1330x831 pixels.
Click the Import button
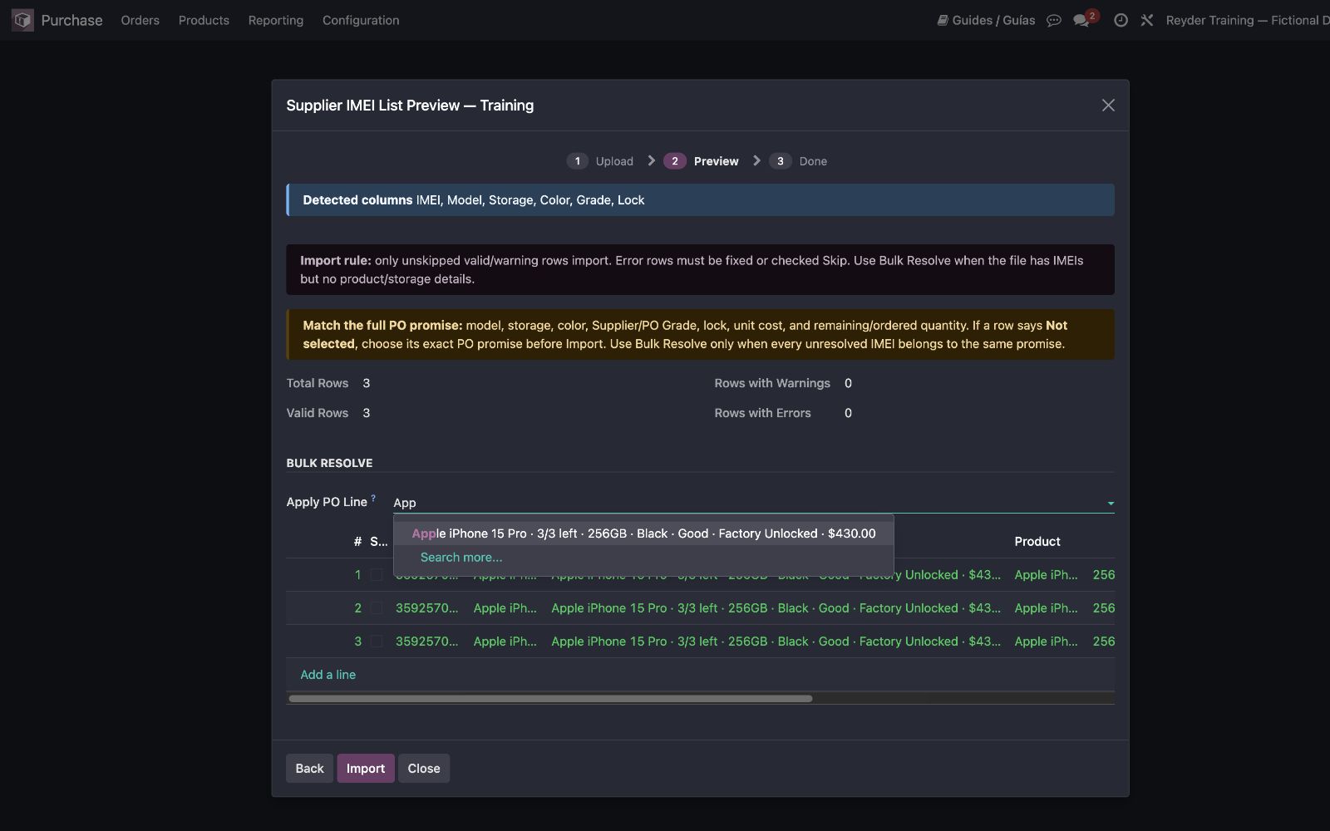366,768
